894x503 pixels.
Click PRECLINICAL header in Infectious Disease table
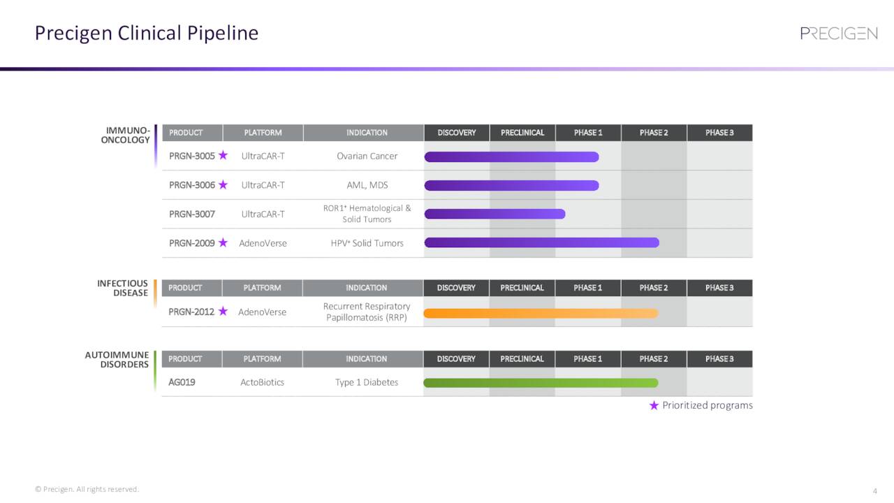(522, 288)
